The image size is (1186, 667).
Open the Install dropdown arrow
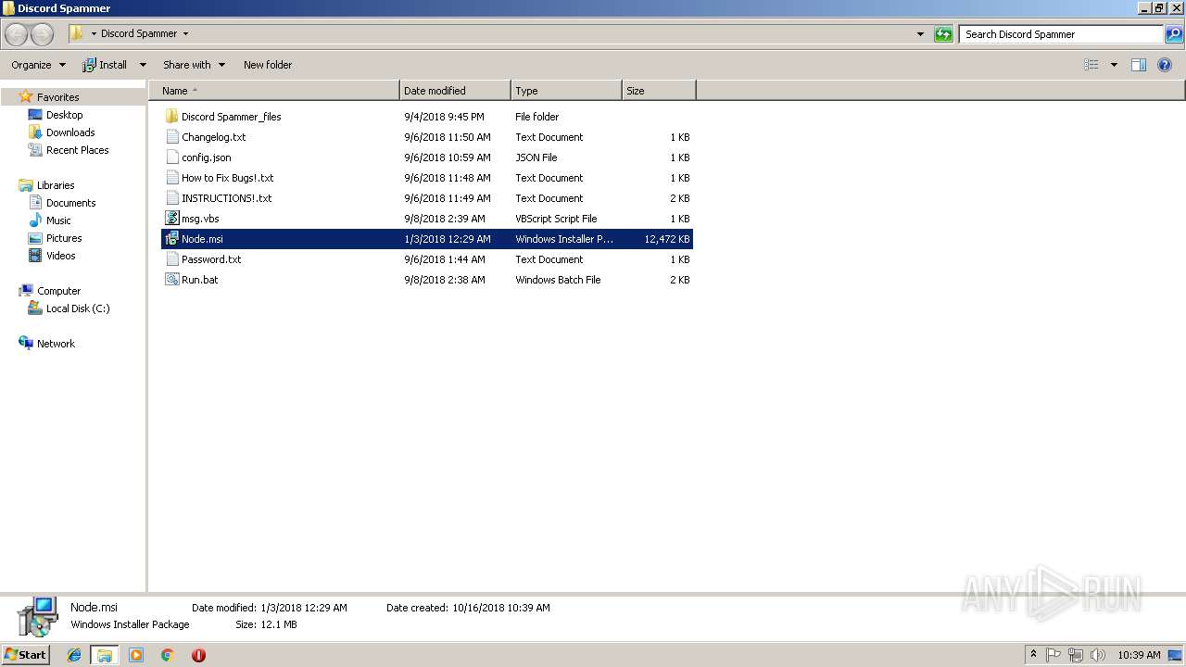coord(143,65)
